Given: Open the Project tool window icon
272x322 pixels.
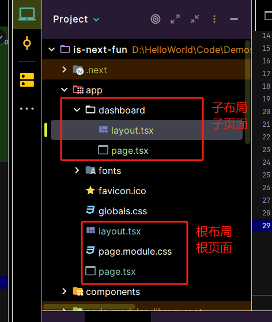Looking at the screenshot, I should click(x=27, y=14).
